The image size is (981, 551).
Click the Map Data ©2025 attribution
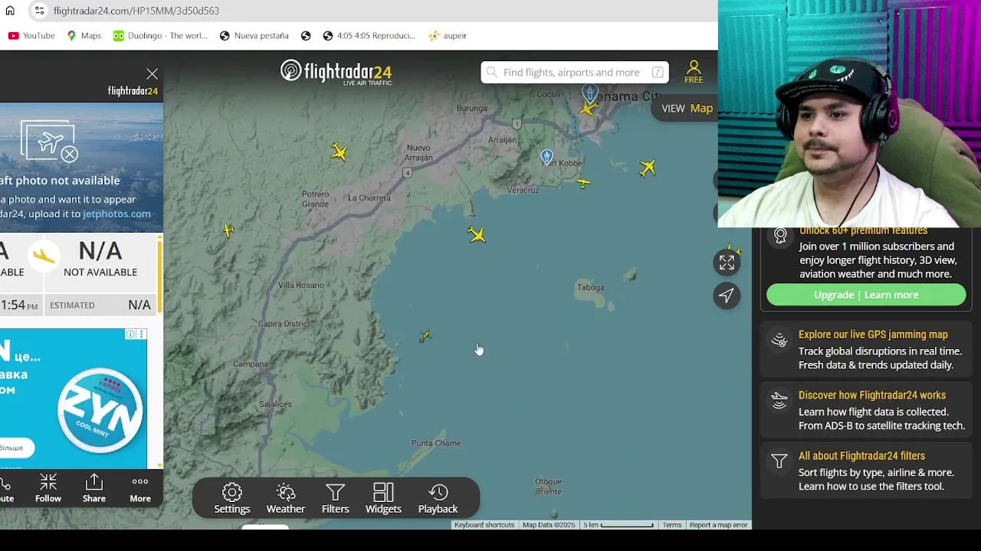[549, 525]
